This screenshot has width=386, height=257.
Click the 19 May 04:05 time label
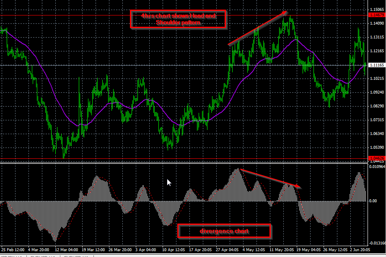coord(308,250)
